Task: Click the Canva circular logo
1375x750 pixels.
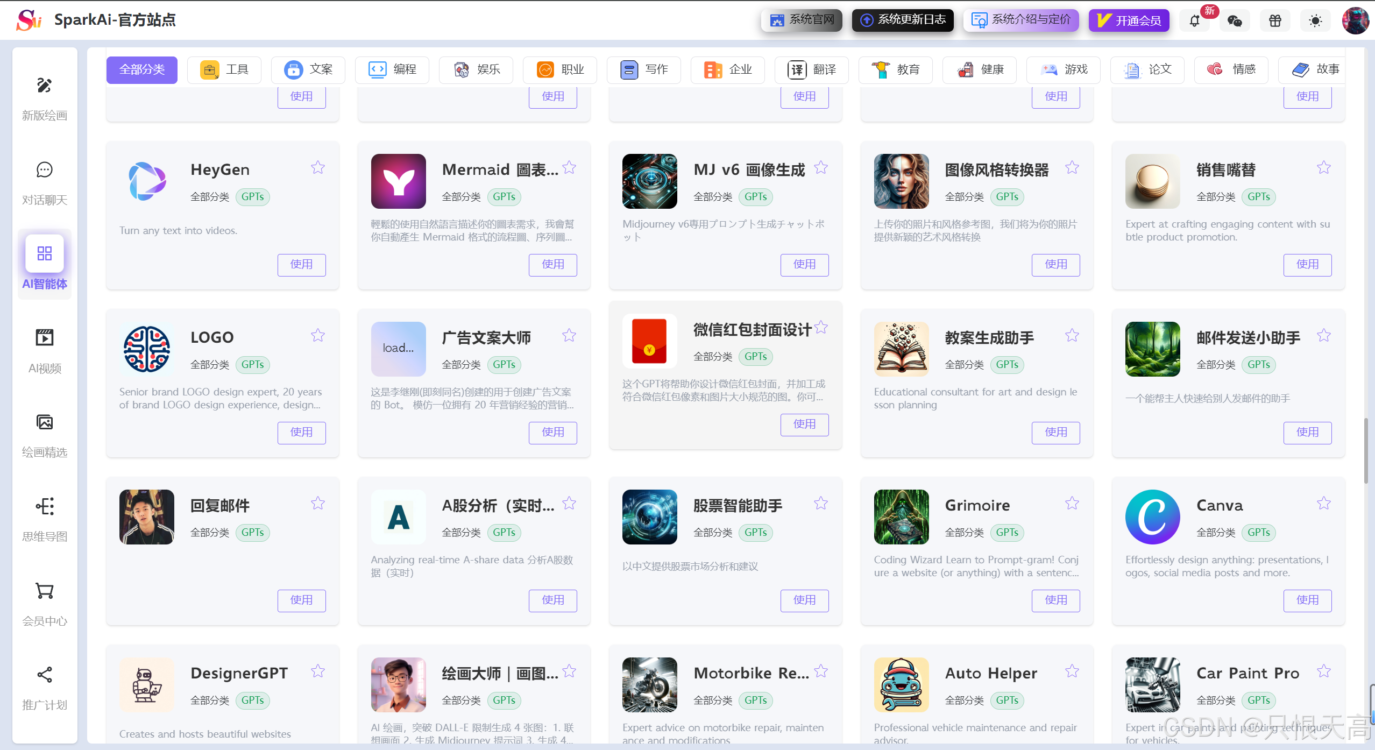Action: point(1153,517)
